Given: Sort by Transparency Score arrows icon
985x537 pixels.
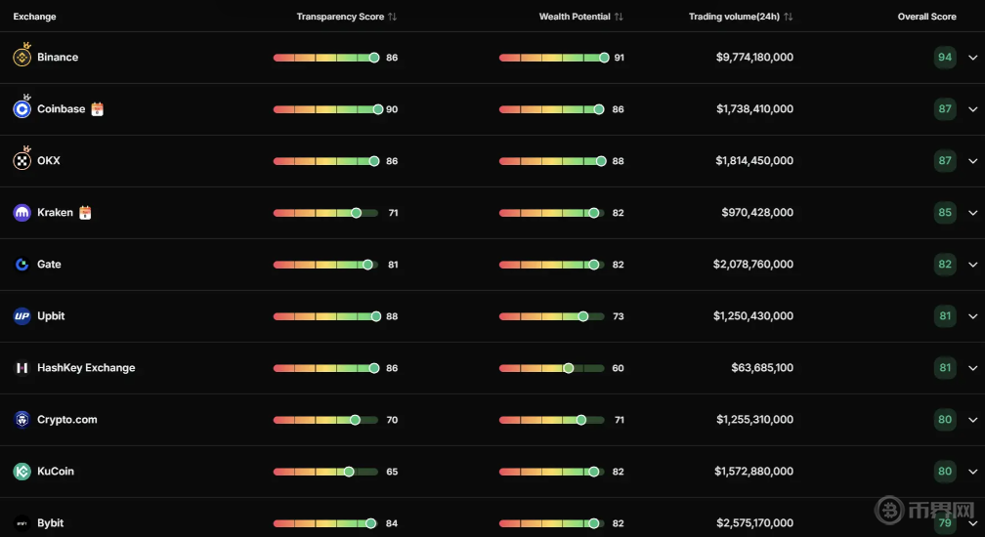Looking at the screenshot, I should tap(392, 17).
